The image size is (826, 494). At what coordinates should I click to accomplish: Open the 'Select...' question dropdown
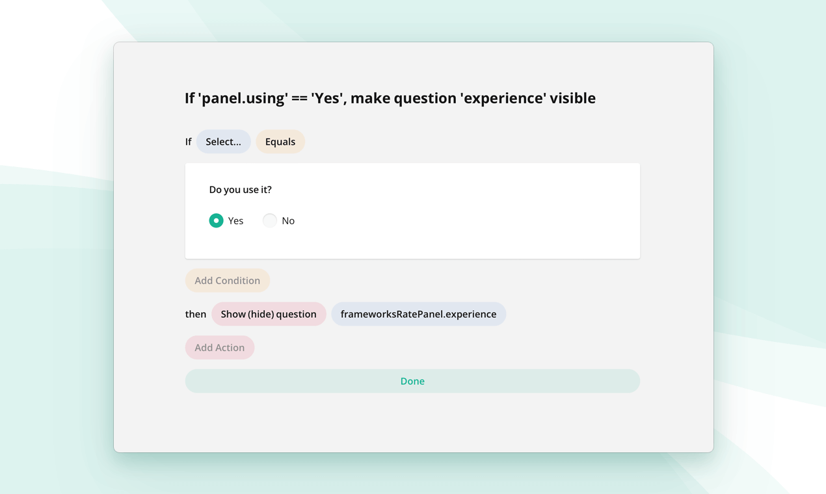[x=223, y=142]
